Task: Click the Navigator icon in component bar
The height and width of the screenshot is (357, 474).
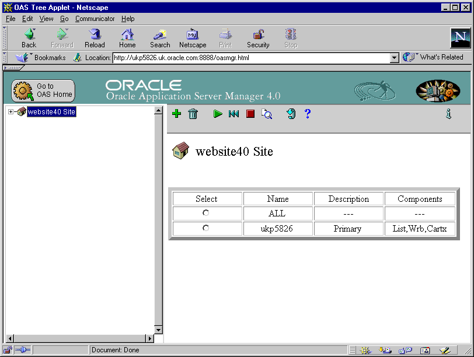Action: coord(365,351)
